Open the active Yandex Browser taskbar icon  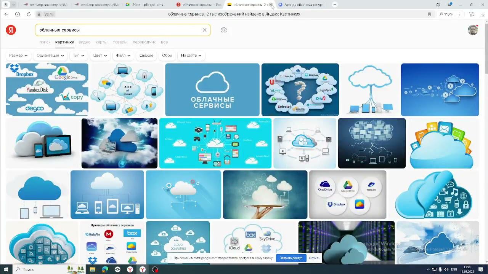pos(142,269)
